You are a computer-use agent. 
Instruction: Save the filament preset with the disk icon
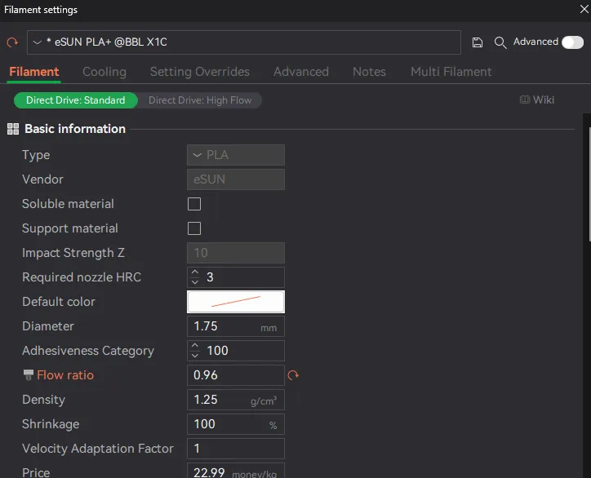(478, 42)
